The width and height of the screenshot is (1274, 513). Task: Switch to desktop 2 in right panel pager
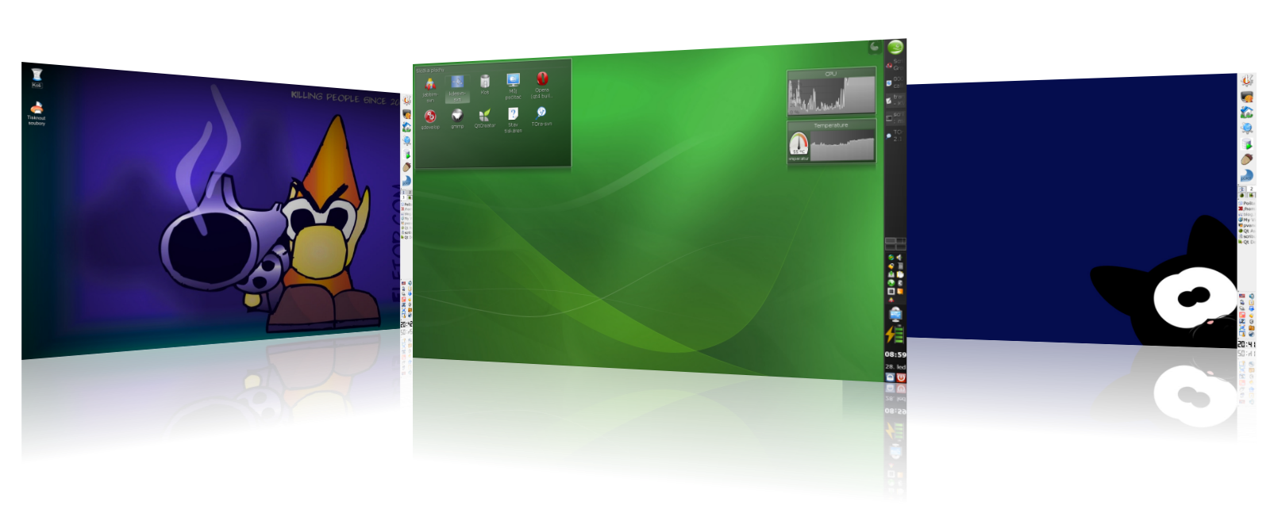pos(1252,189)
